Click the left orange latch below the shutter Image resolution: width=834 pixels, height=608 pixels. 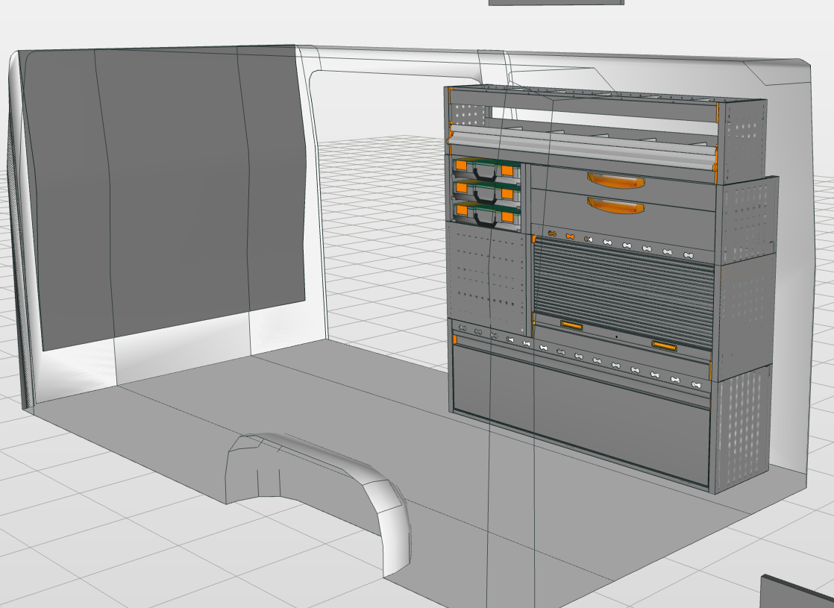pyautogui.click(x=571, y=325)
